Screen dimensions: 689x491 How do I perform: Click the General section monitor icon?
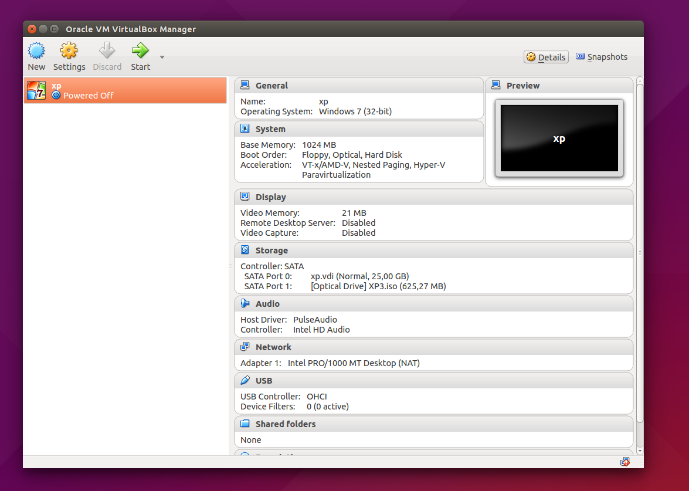point(245,85)
